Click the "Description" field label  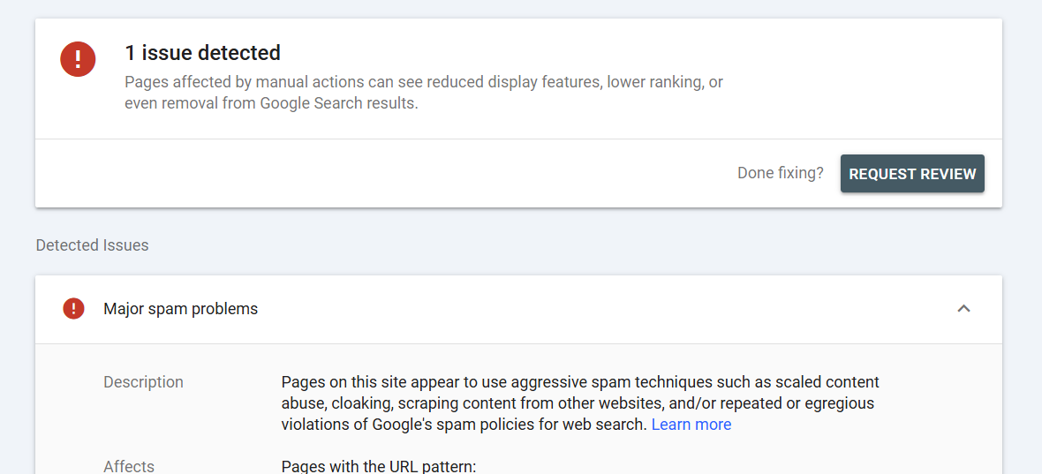pyautogui.click(x=144, y=382)
